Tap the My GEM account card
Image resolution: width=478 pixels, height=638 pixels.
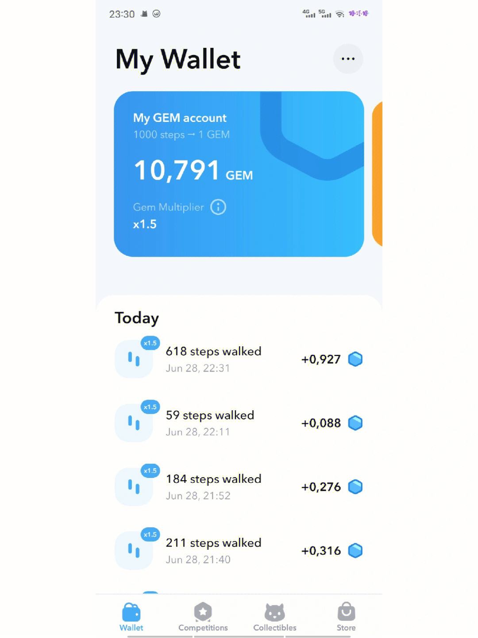coord(239,174)
